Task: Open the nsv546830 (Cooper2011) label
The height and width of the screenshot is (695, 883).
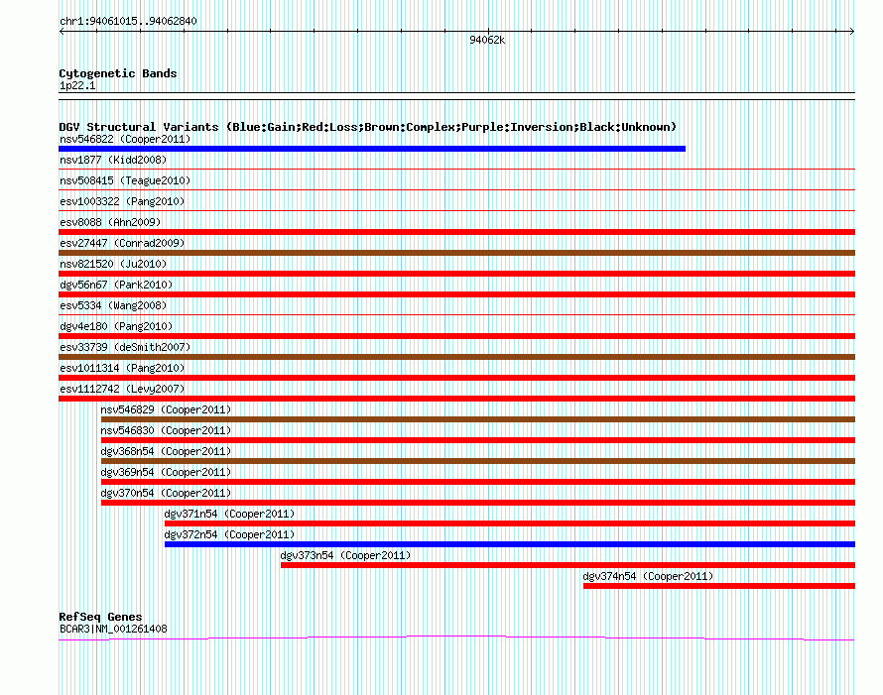Action: click(x=166, y=430)
